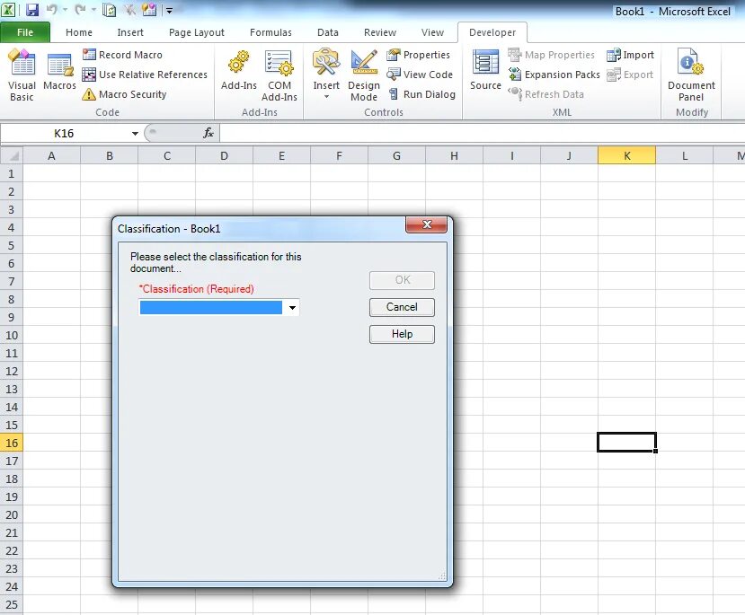745x615 pixels.
Task: Open XML Expansion Packs
Action: click(x=554, y=75)
